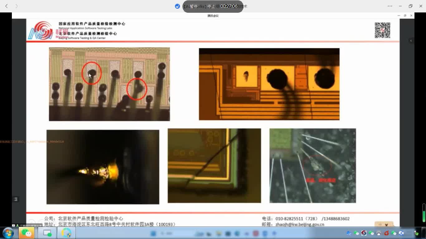Click the inner meeting window title 腾讯会议
Screen dimensions: 426x239
click(x=213, y=16)
